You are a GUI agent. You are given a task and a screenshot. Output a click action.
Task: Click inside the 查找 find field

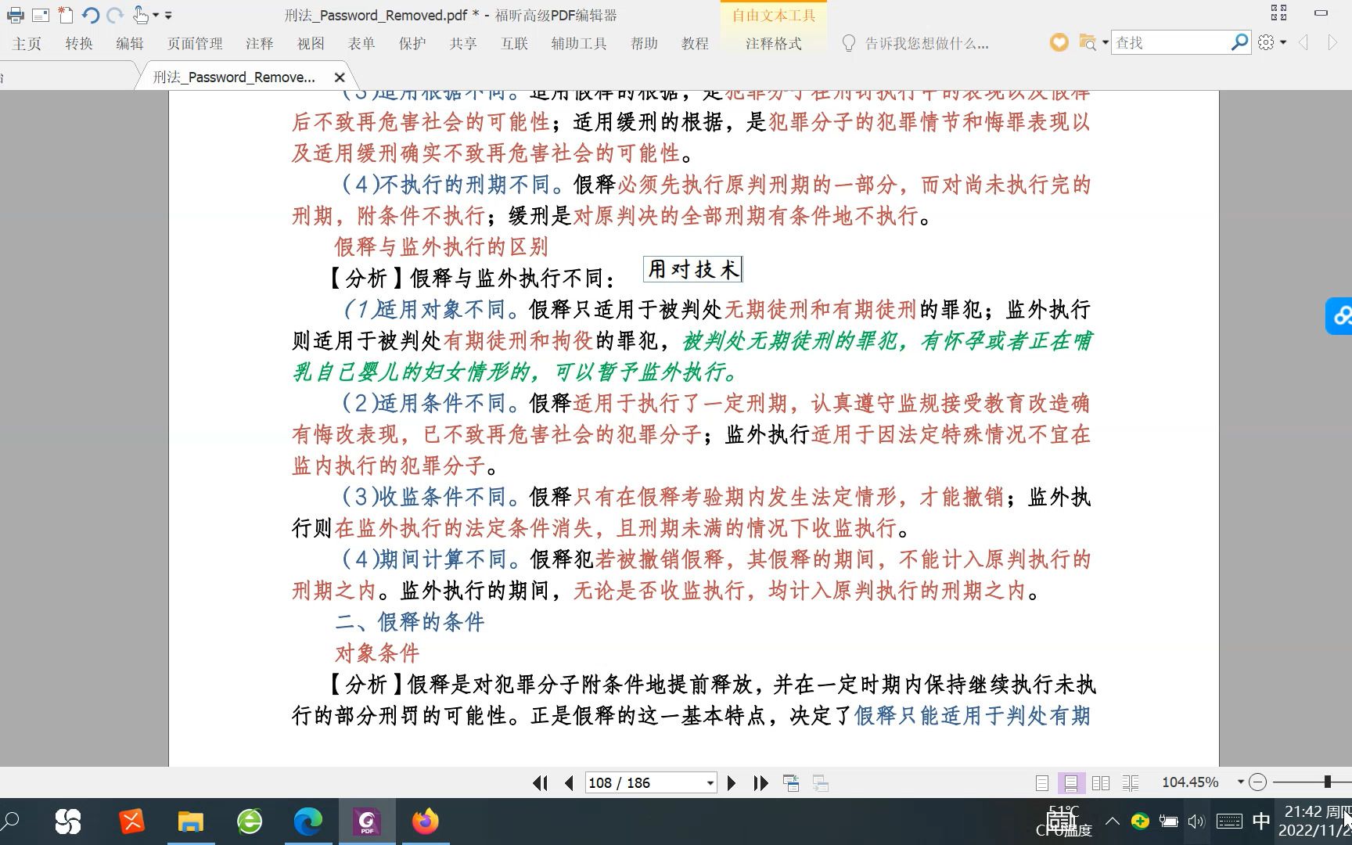[1170, 43]
